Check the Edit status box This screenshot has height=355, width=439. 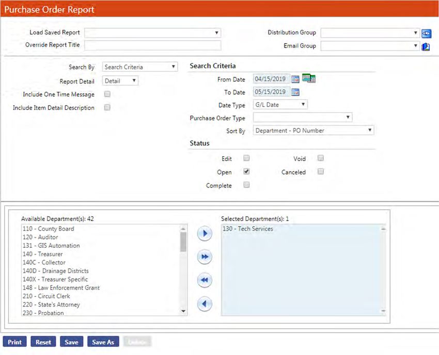click(x=246, y=158)
